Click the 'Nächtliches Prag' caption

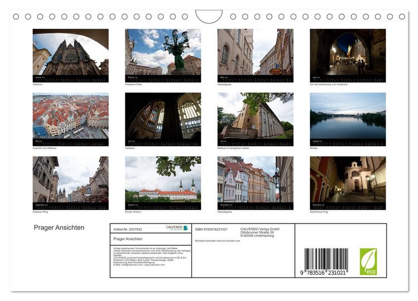pyautogui.click(x=319, y=212)
